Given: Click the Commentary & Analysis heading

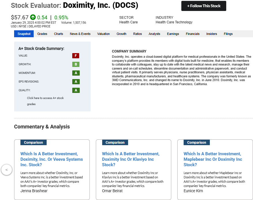Looking at the screenshot, I should pos(42,126).
